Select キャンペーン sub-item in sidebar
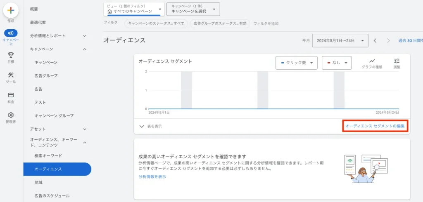The image size is (423, 202). [x=46, y=63]
